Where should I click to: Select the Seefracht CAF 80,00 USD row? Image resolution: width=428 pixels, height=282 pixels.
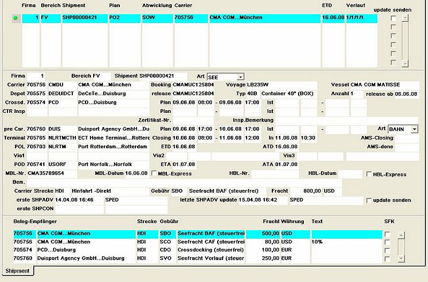point(197,242)
